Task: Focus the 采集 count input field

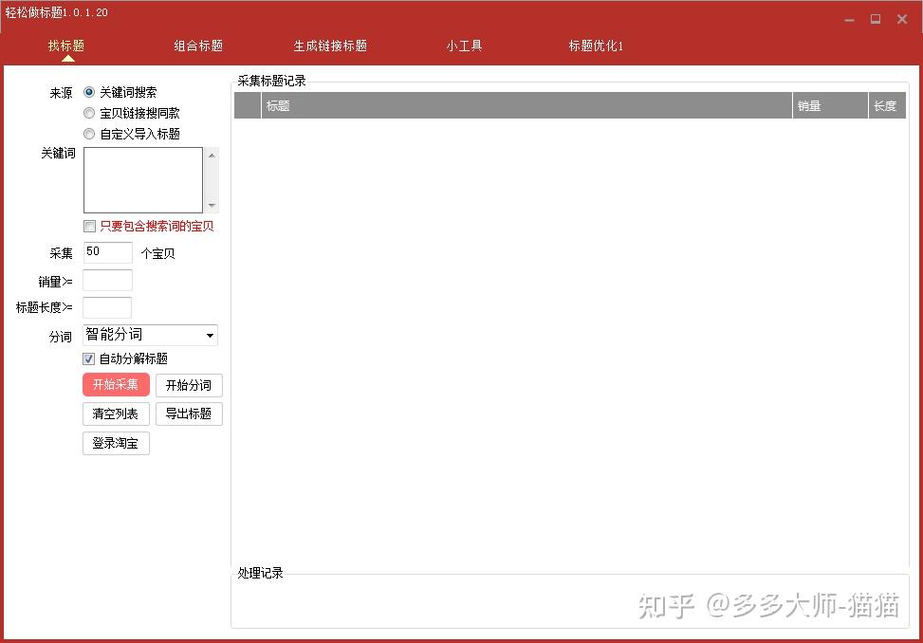Action: tap(107, 252)
